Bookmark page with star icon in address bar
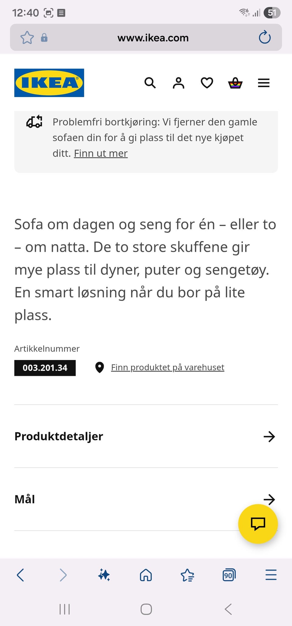 pos(27,37)
